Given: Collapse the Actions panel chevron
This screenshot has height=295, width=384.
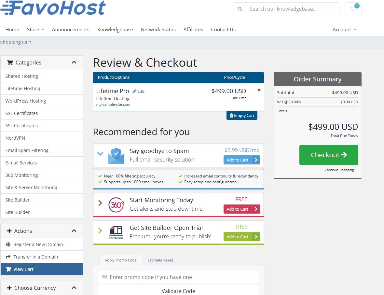Looking at the screenshot, I should [74, 231].
